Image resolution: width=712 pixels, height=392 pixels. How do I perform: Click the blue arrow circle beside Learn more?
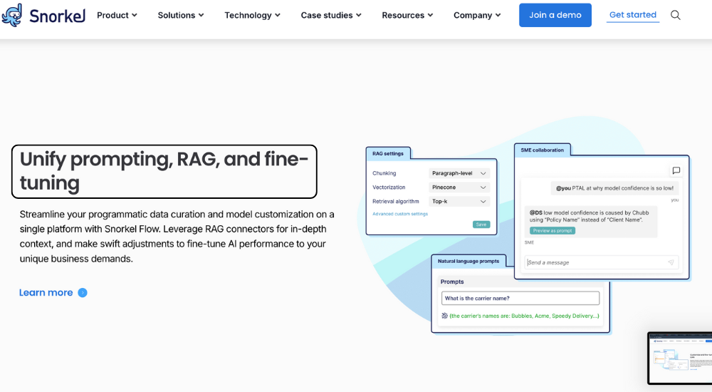pos(82,293)
